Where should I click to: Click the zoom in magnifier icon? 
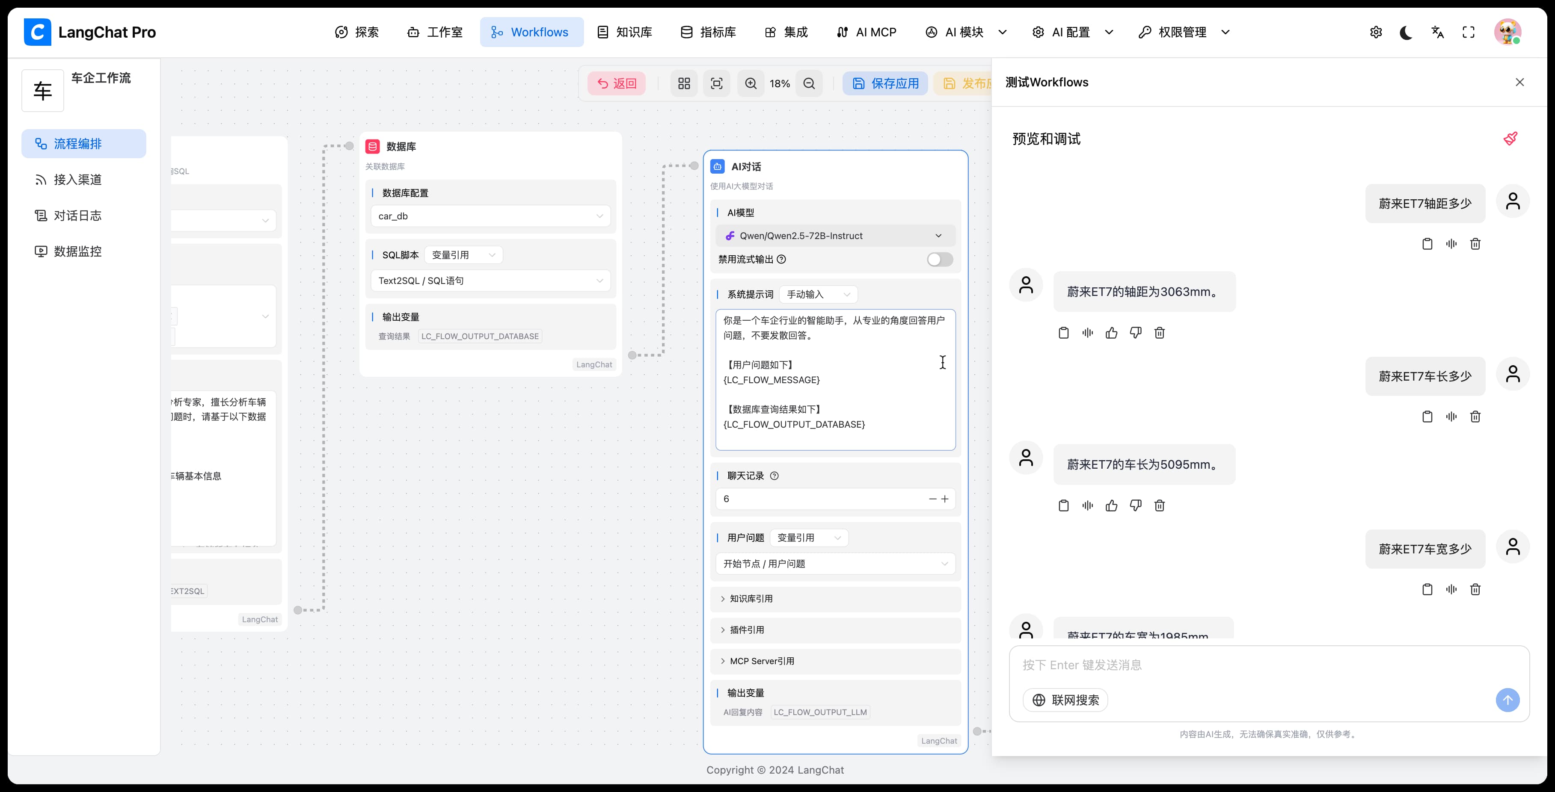(x=751, y=83)
